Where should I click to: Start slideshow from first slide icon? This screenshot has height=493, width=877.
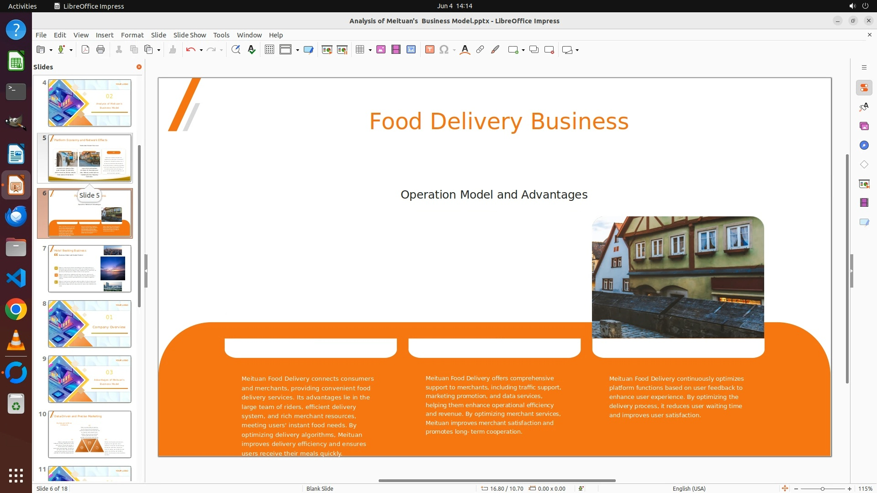pos(327,50)
